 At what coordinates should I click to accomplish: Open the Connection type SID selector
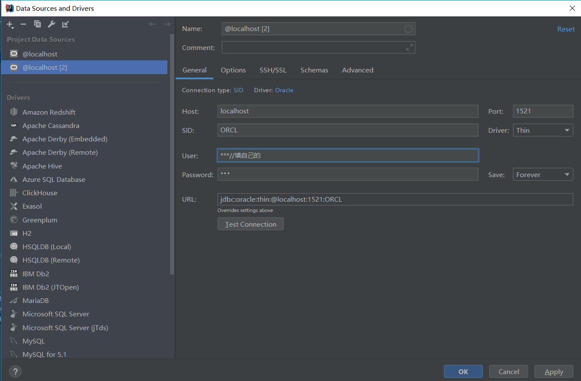click(x=238, y=90)
